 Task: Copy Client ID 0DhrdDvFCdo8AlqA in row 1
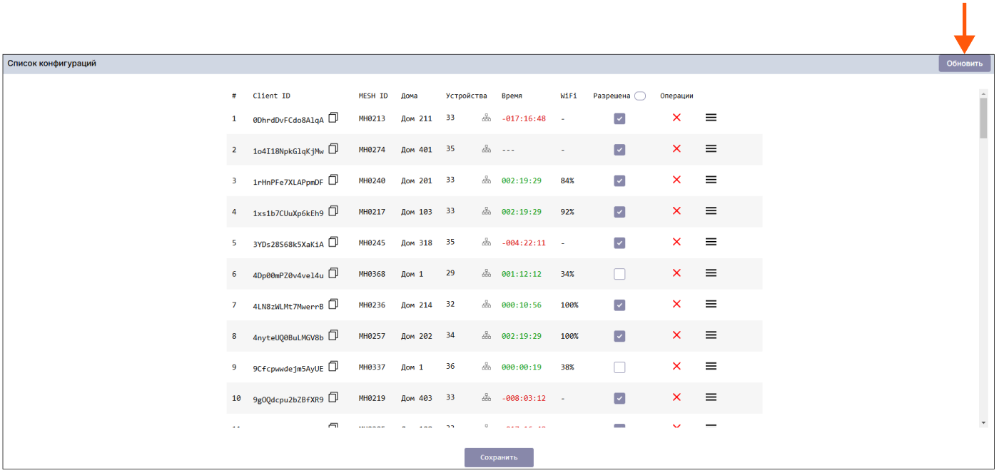click(x=333, y=118)
